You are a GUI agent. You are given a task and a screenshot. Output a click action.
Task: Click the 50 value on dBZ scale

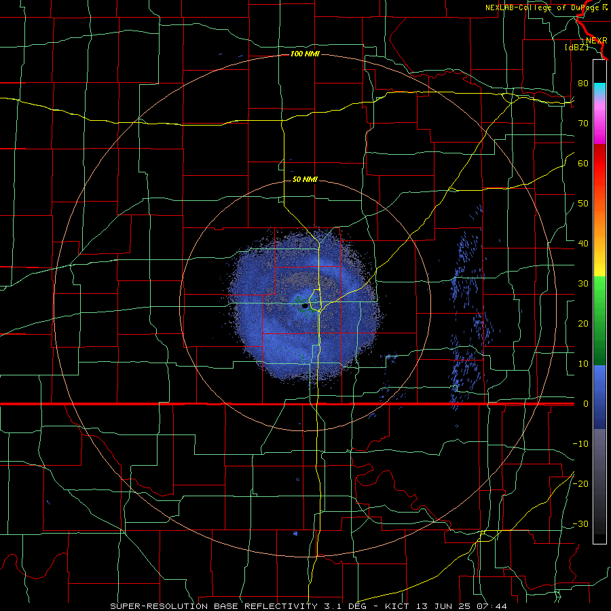point(583,204)
